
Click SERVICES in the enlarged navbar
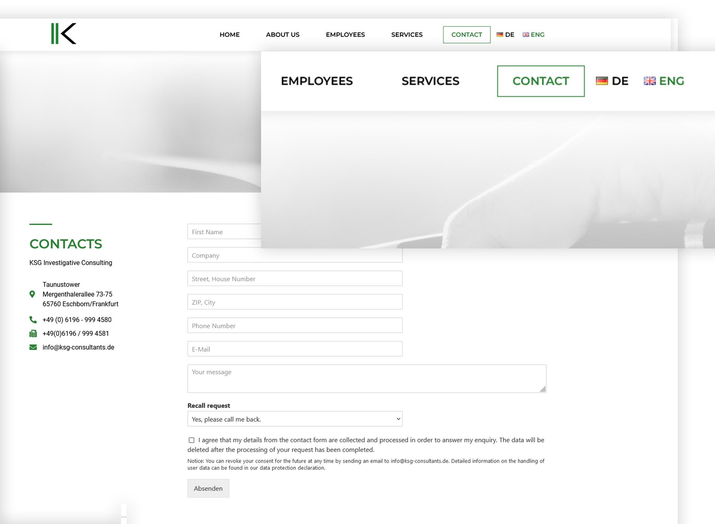pyautogui.click(x=430, y=81)
